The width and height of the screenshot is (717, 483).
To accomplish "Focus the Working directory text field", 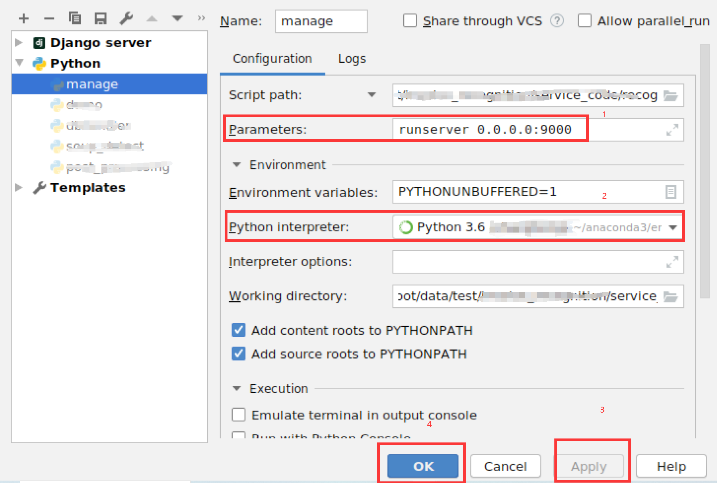I will pyautogui.click(x=538, y=297).
